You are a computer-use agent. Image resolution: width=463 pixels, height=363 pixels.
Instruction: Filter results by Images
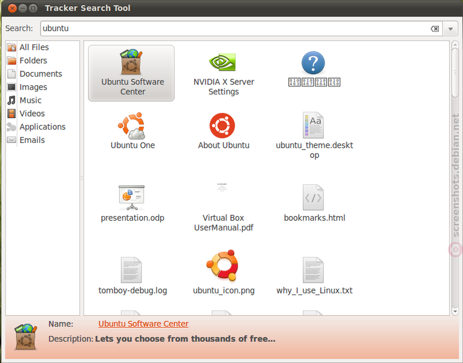(x=33, y=87)
